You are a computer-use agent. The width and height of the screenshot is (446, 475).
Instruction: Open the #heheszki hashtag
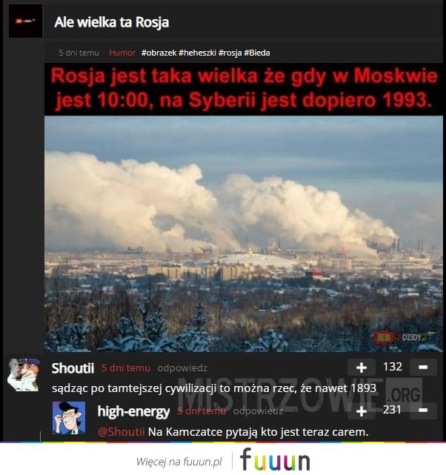197,53
